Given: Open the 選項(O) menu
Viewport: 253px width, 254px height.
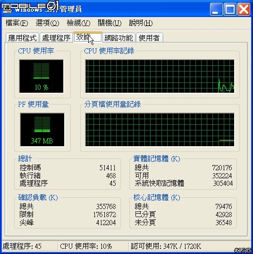Looking at the screenshot, I should (47, 23).
